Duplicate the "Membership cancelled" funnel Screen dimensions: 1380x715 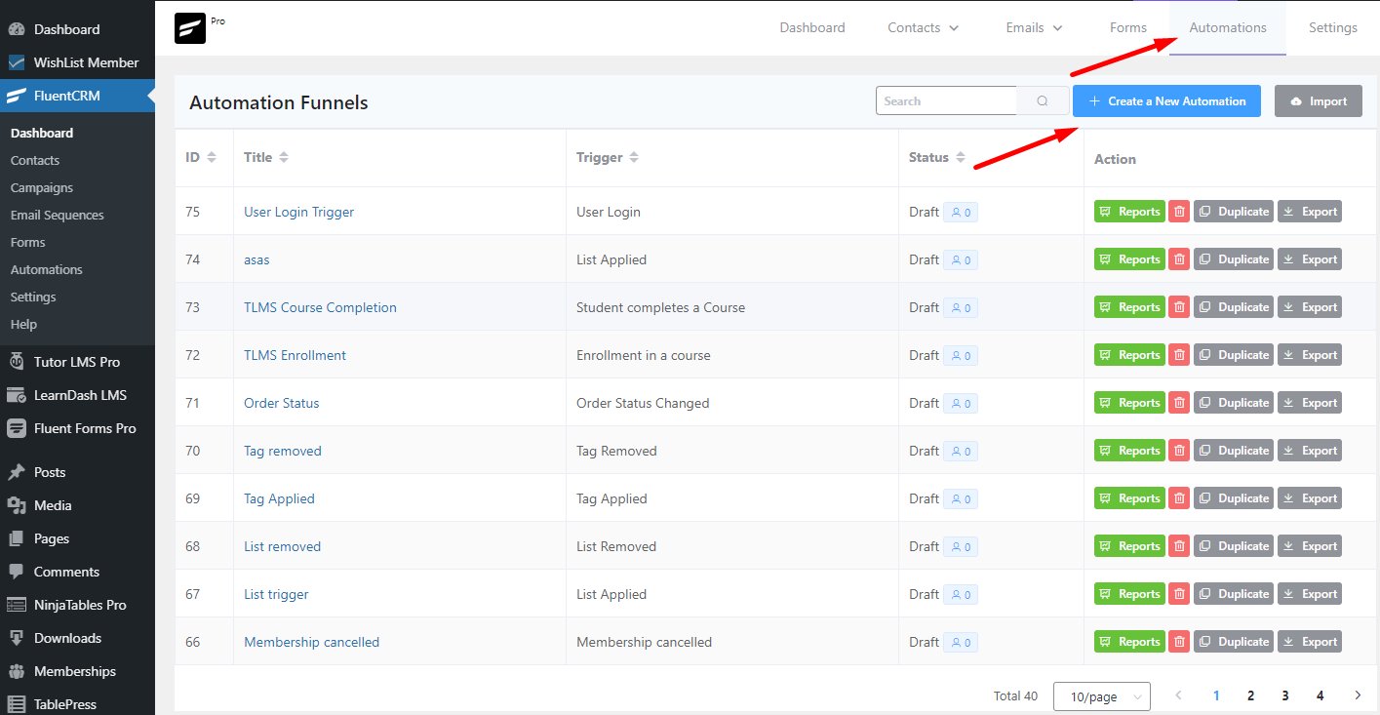tap(1233, 641)
